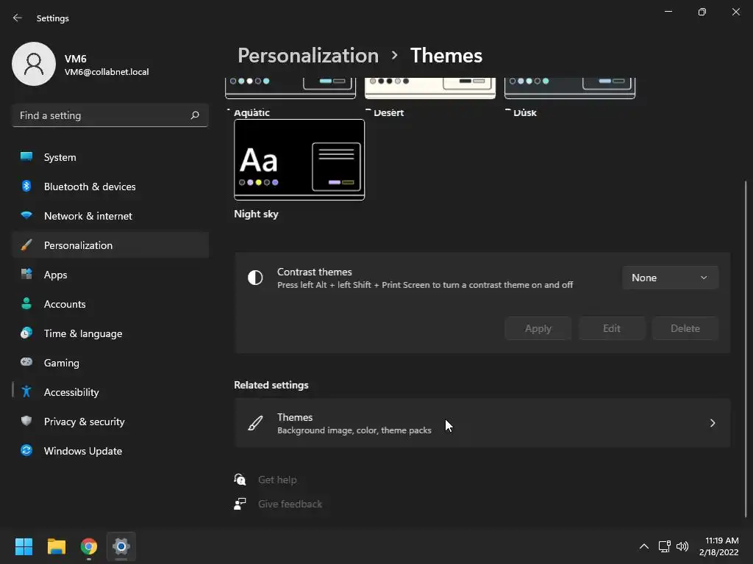Click the Get help link

[277, 480]
